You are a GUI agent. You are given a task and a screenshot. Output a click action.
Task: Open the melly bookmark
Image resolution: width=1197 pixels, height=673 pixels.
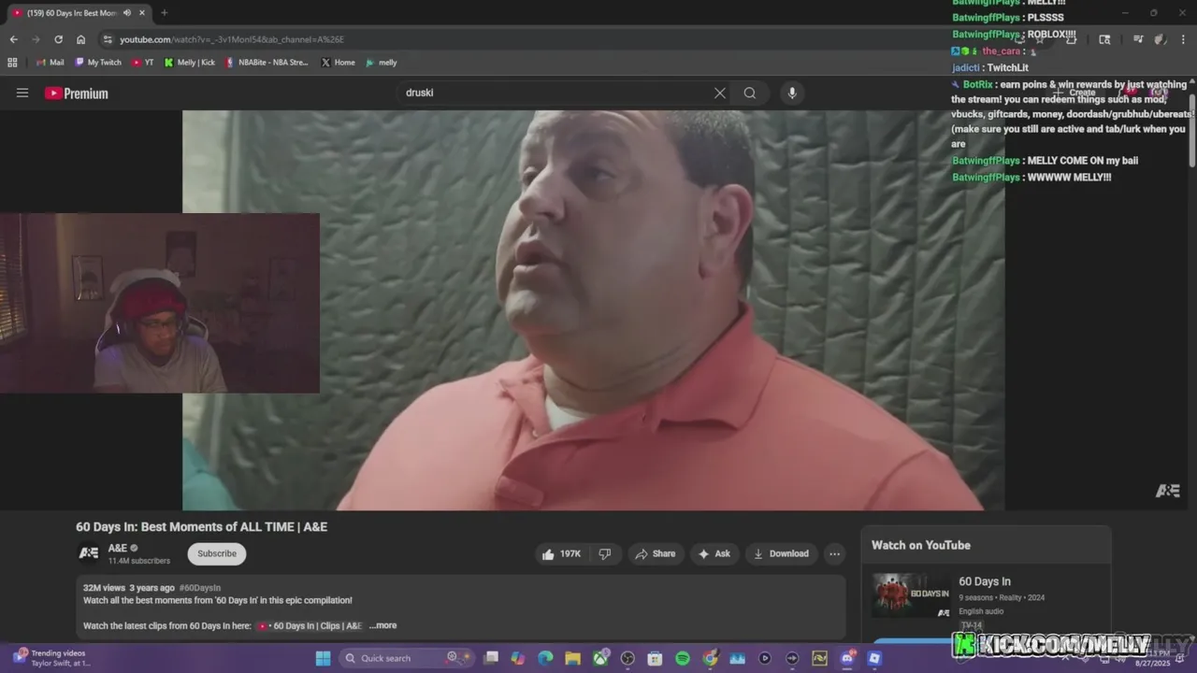381,63
